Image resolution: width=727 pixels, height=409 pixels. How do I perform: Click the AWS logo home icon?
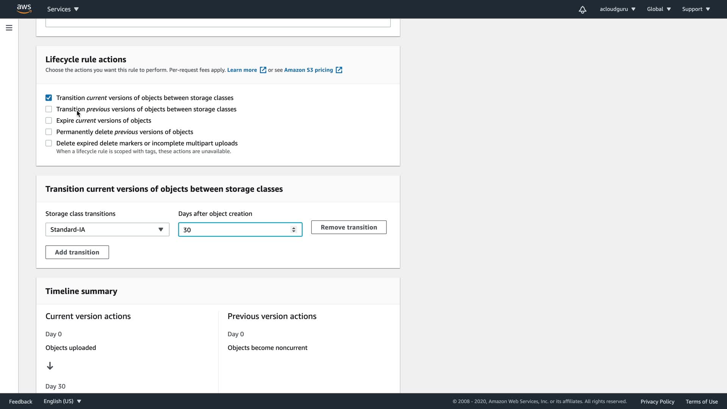(24, 9)
